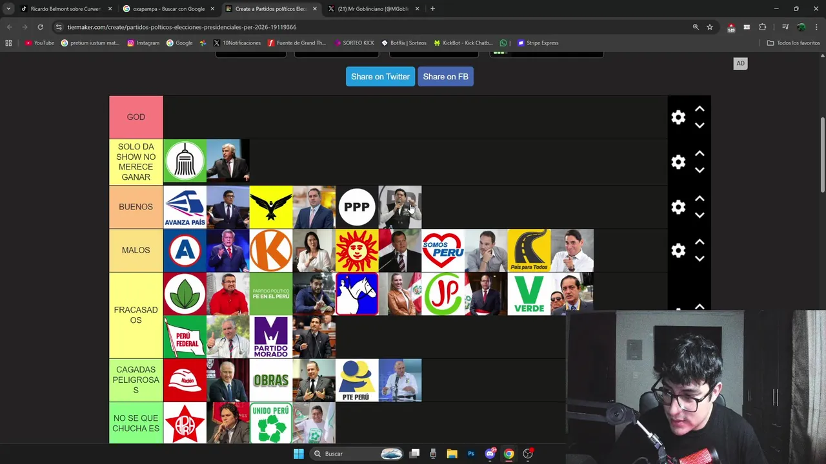Pick the APRA red star logo
The image size is (826, 464).
(x=185, y=423)
